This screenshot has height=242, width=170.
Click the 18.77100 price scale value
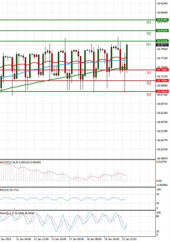click(x=162, y=58)
